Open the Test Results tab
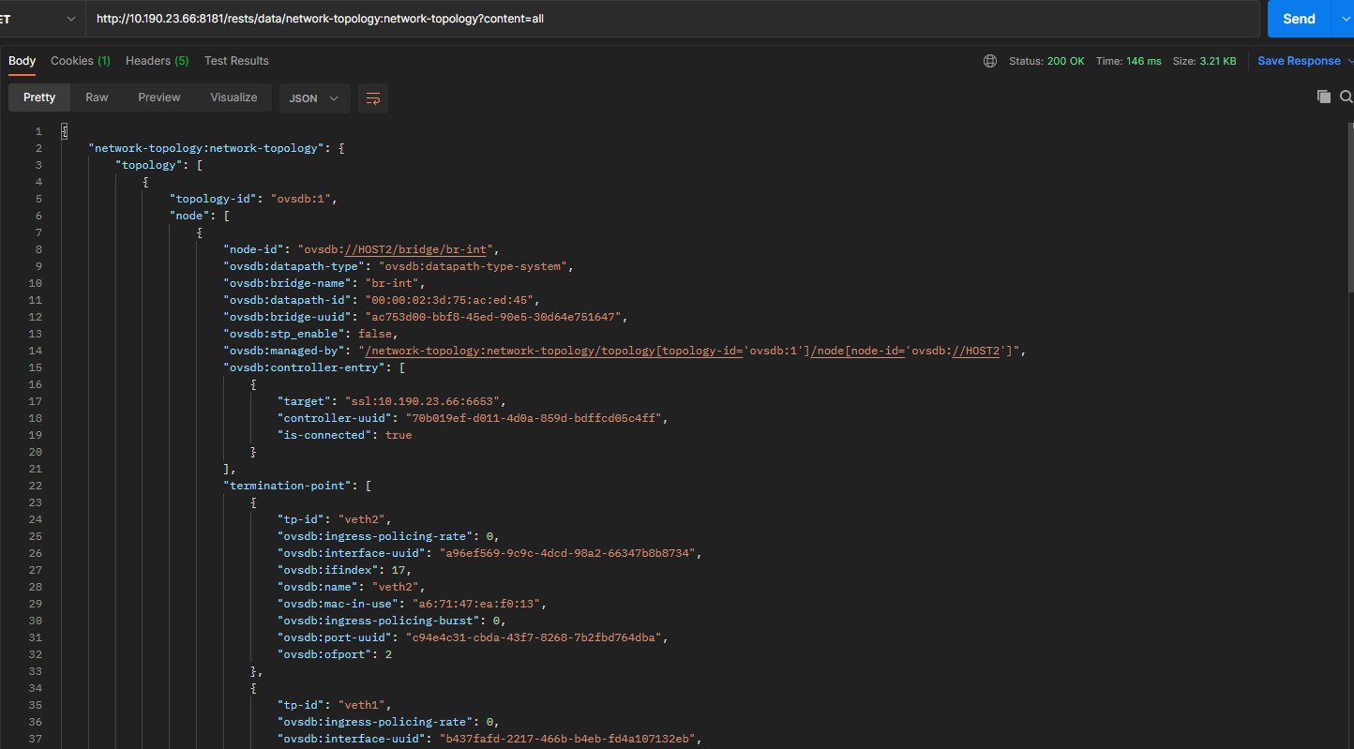This screenshot has height=749, width=1354. (x=236, y=61)
